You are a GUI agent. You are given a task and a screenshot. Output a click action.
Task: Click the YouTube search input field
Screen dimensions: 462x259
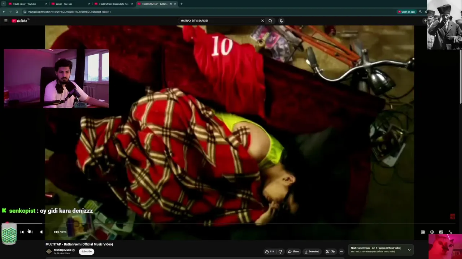219,21
